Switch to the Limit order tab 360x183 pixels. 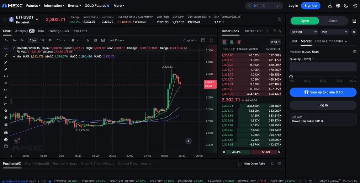pos(293,41)
